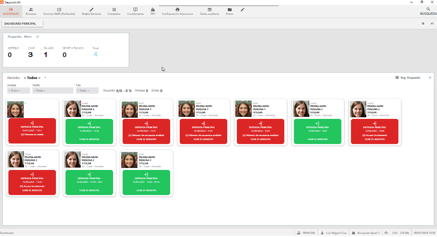Open the Accesos filter dropdown
The image size is (437, 237).
point(19,91)
